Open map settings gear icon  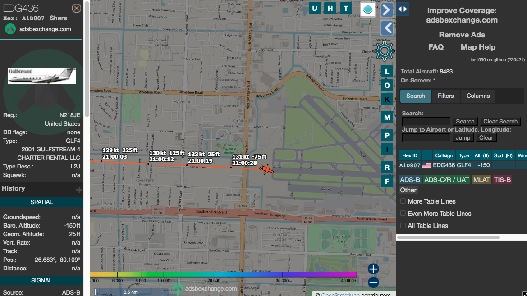click(x=384, y=51)
